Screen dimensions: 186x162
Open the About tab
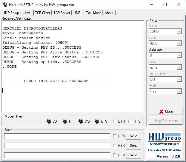[109, 13]
